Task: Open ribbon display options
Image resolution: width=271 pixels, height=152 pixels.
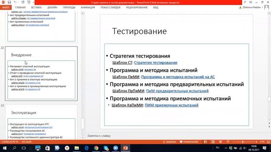Action: (x=251, y=2)
